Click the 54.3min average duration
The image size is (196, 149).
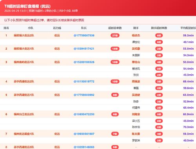point(188,55)
